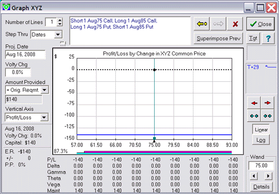Viewport: 279px width, 194px height.
Task: Close window with red X title button
Action: pos(272,7)
